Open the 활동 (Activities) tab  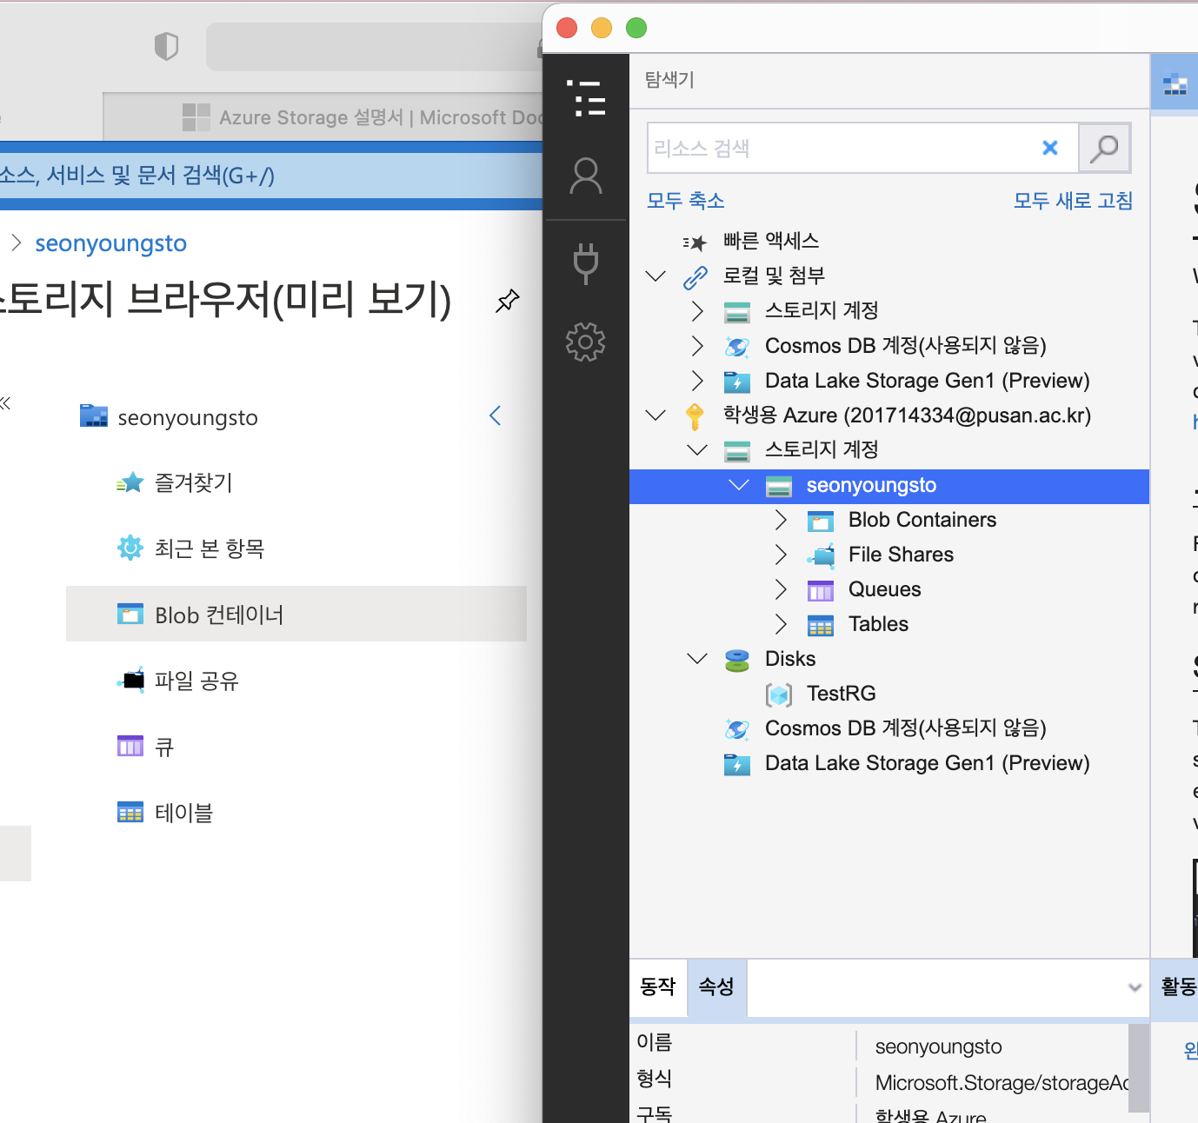point(1175,987)
